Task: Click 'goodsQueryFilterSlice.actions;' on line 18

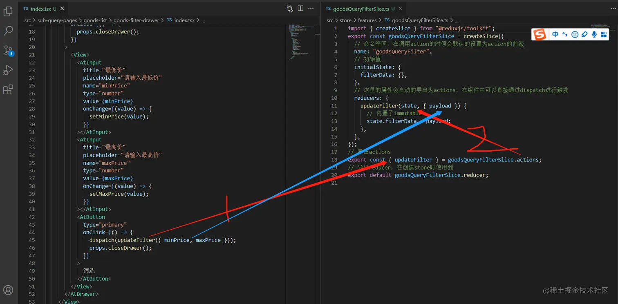Action: coord(495,160)
